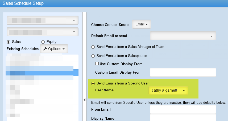Click the Sales Schedule Setup title bar

114,4
